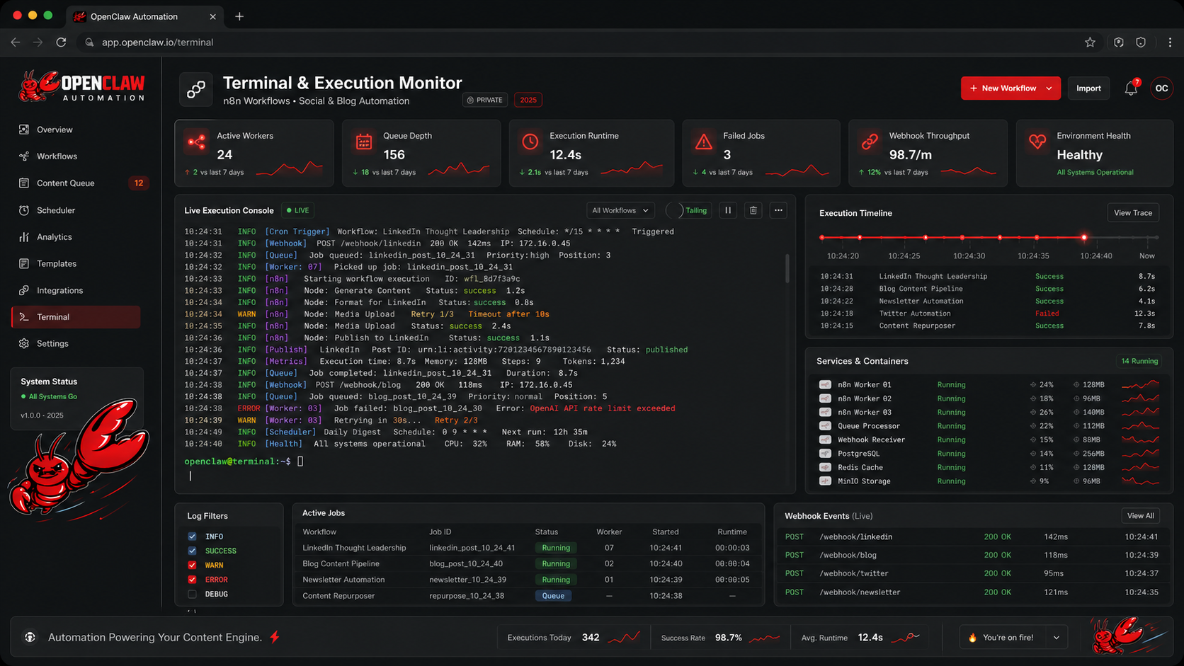
Task: Open the Analytics section in the sidebar
Action: [x=54, y=236]
